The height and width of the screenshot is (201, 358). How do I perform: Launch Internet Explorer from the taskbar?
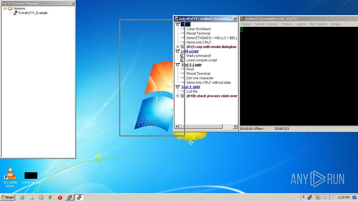click(x=22, y=197)
